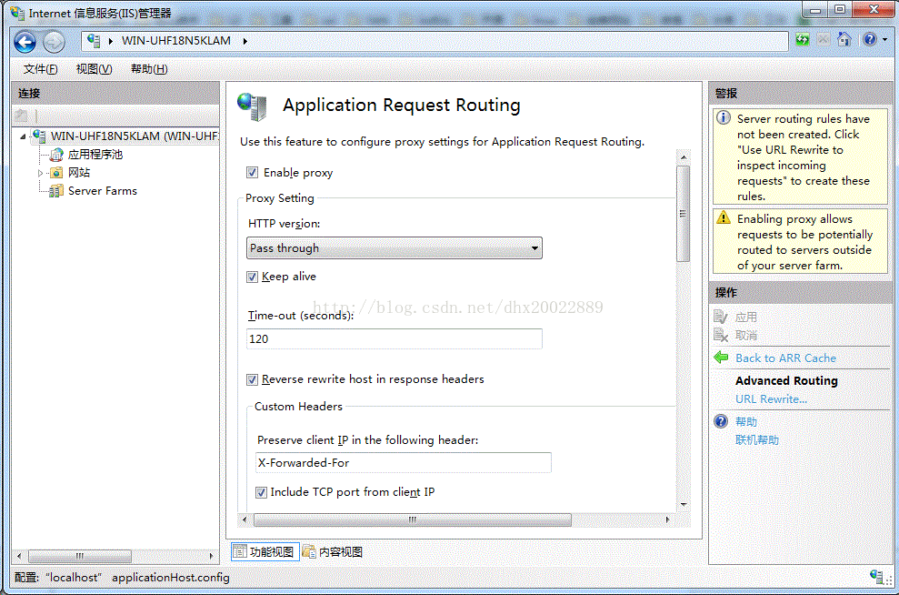
Task: Click the 取消 cancel icon
Action: click(x=721, y=335)
